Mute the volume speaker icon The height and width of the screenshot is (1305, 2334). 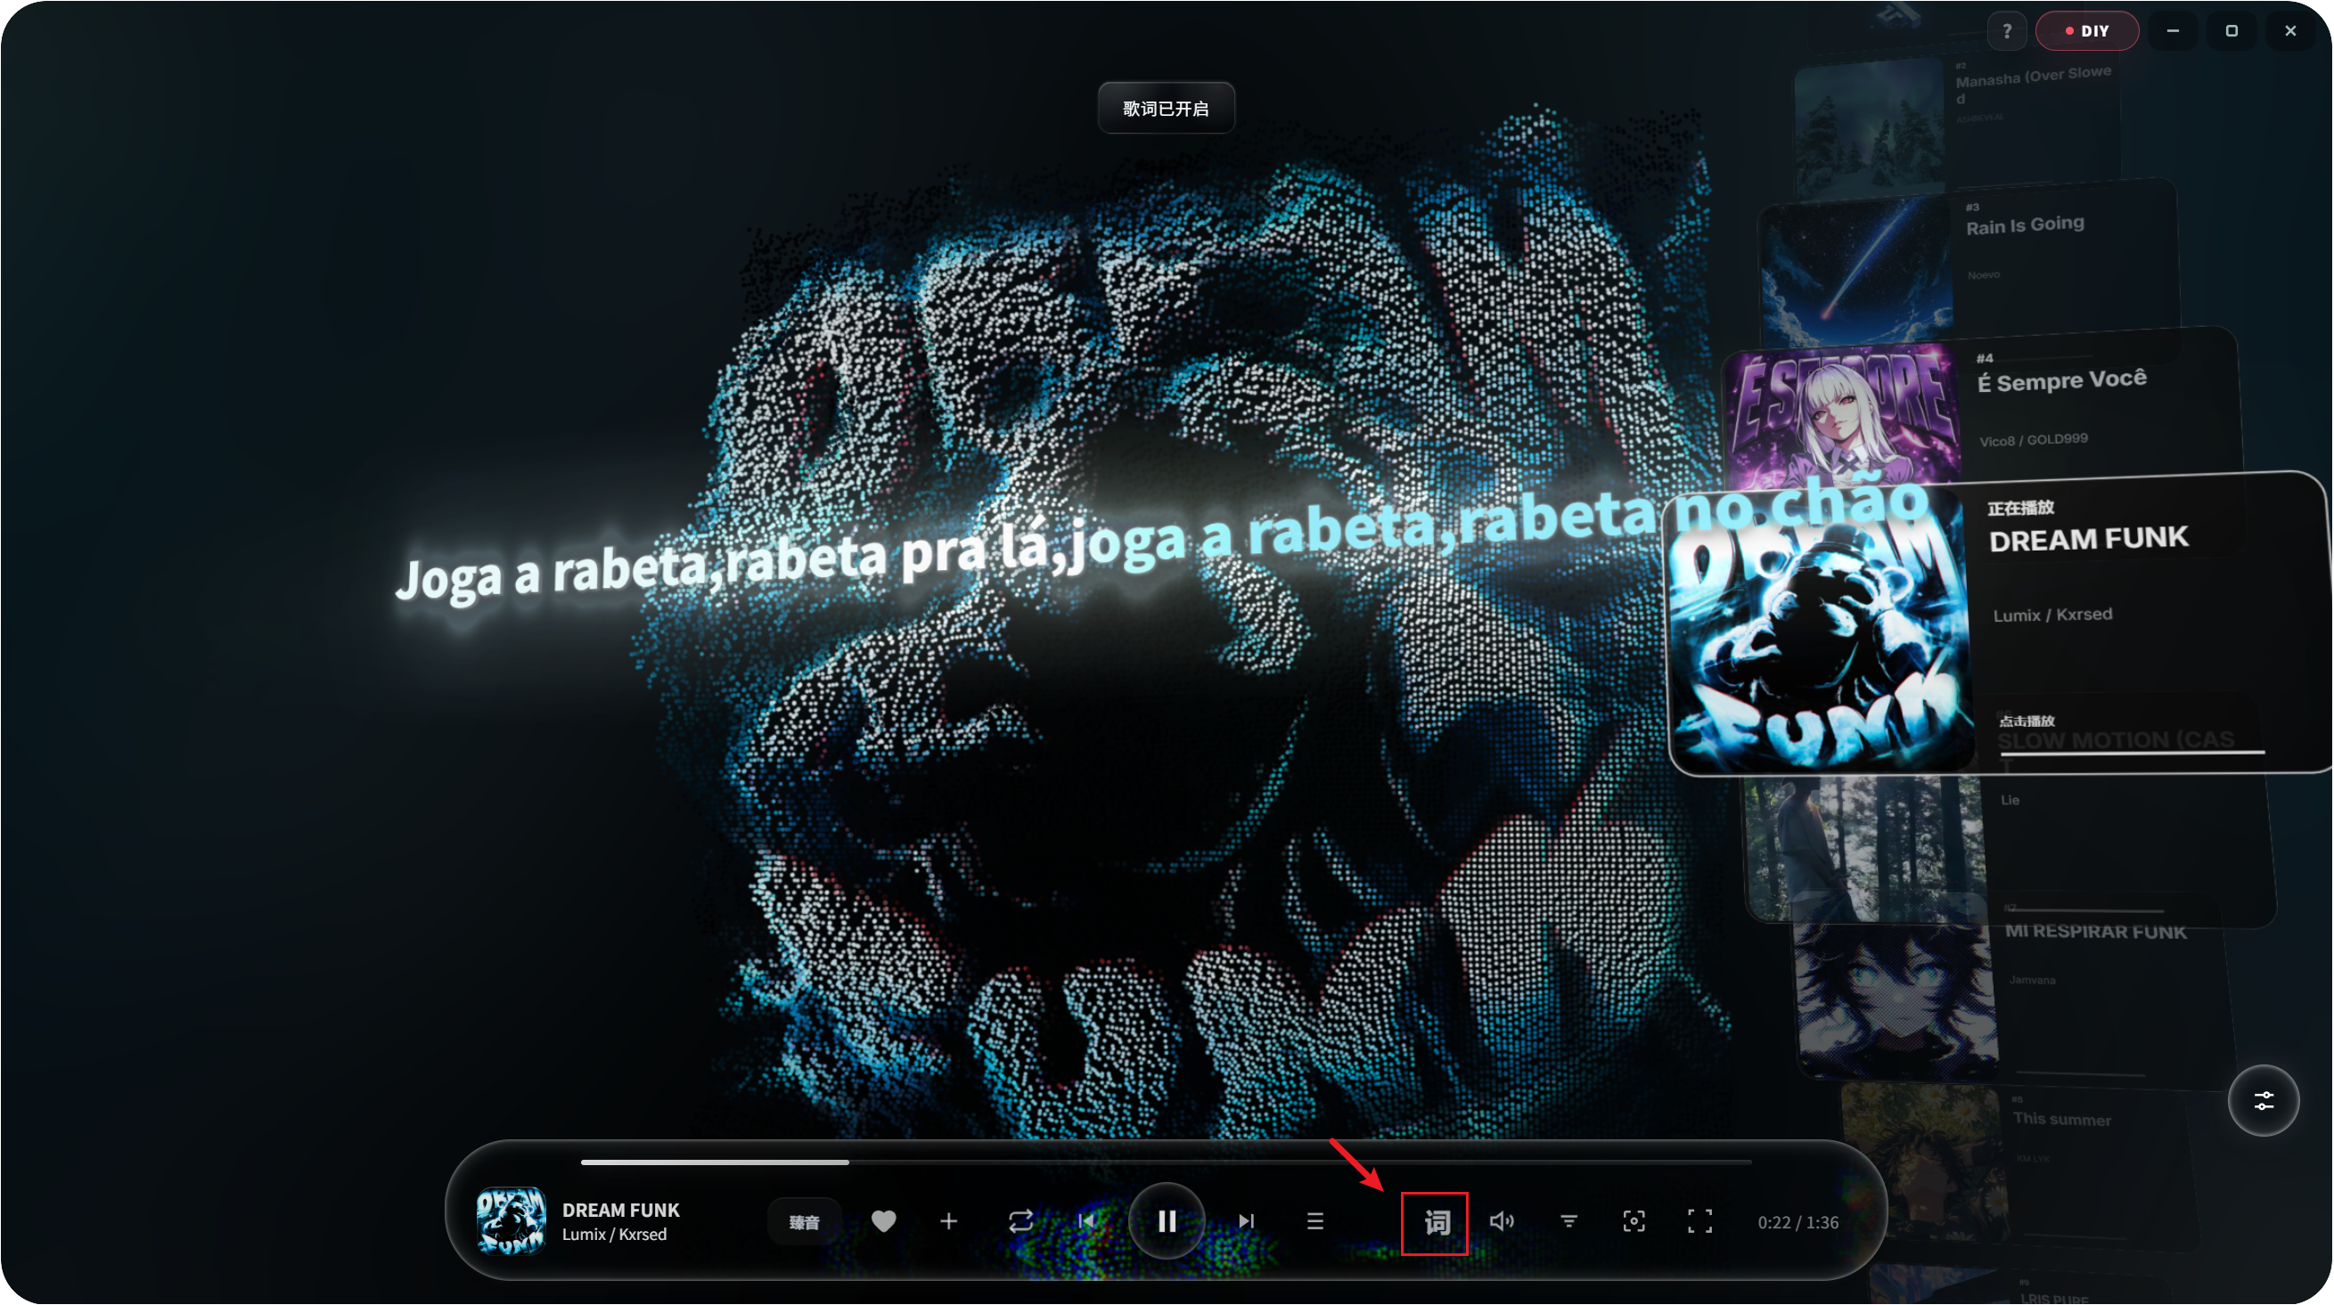[x=1502, y=1221]
